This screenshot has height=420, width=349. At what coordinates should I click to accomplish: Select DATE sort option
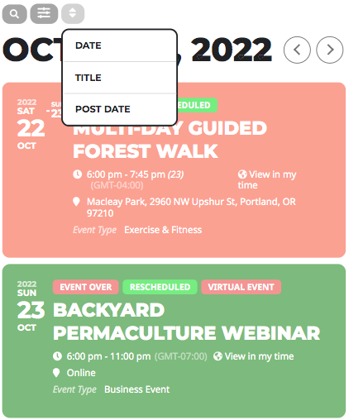tap(119, 45)
